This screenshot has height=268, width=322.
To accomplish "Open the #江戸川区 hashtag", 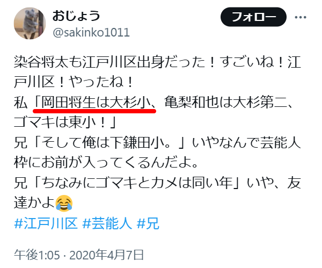I will tap(46, 223).
